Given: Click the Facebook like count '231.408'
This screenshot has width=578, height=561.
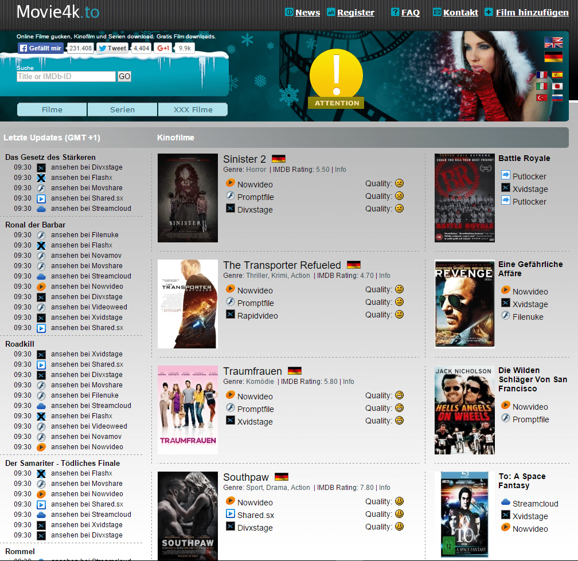Looking at the screenshot, I should (x=80, y=48).
